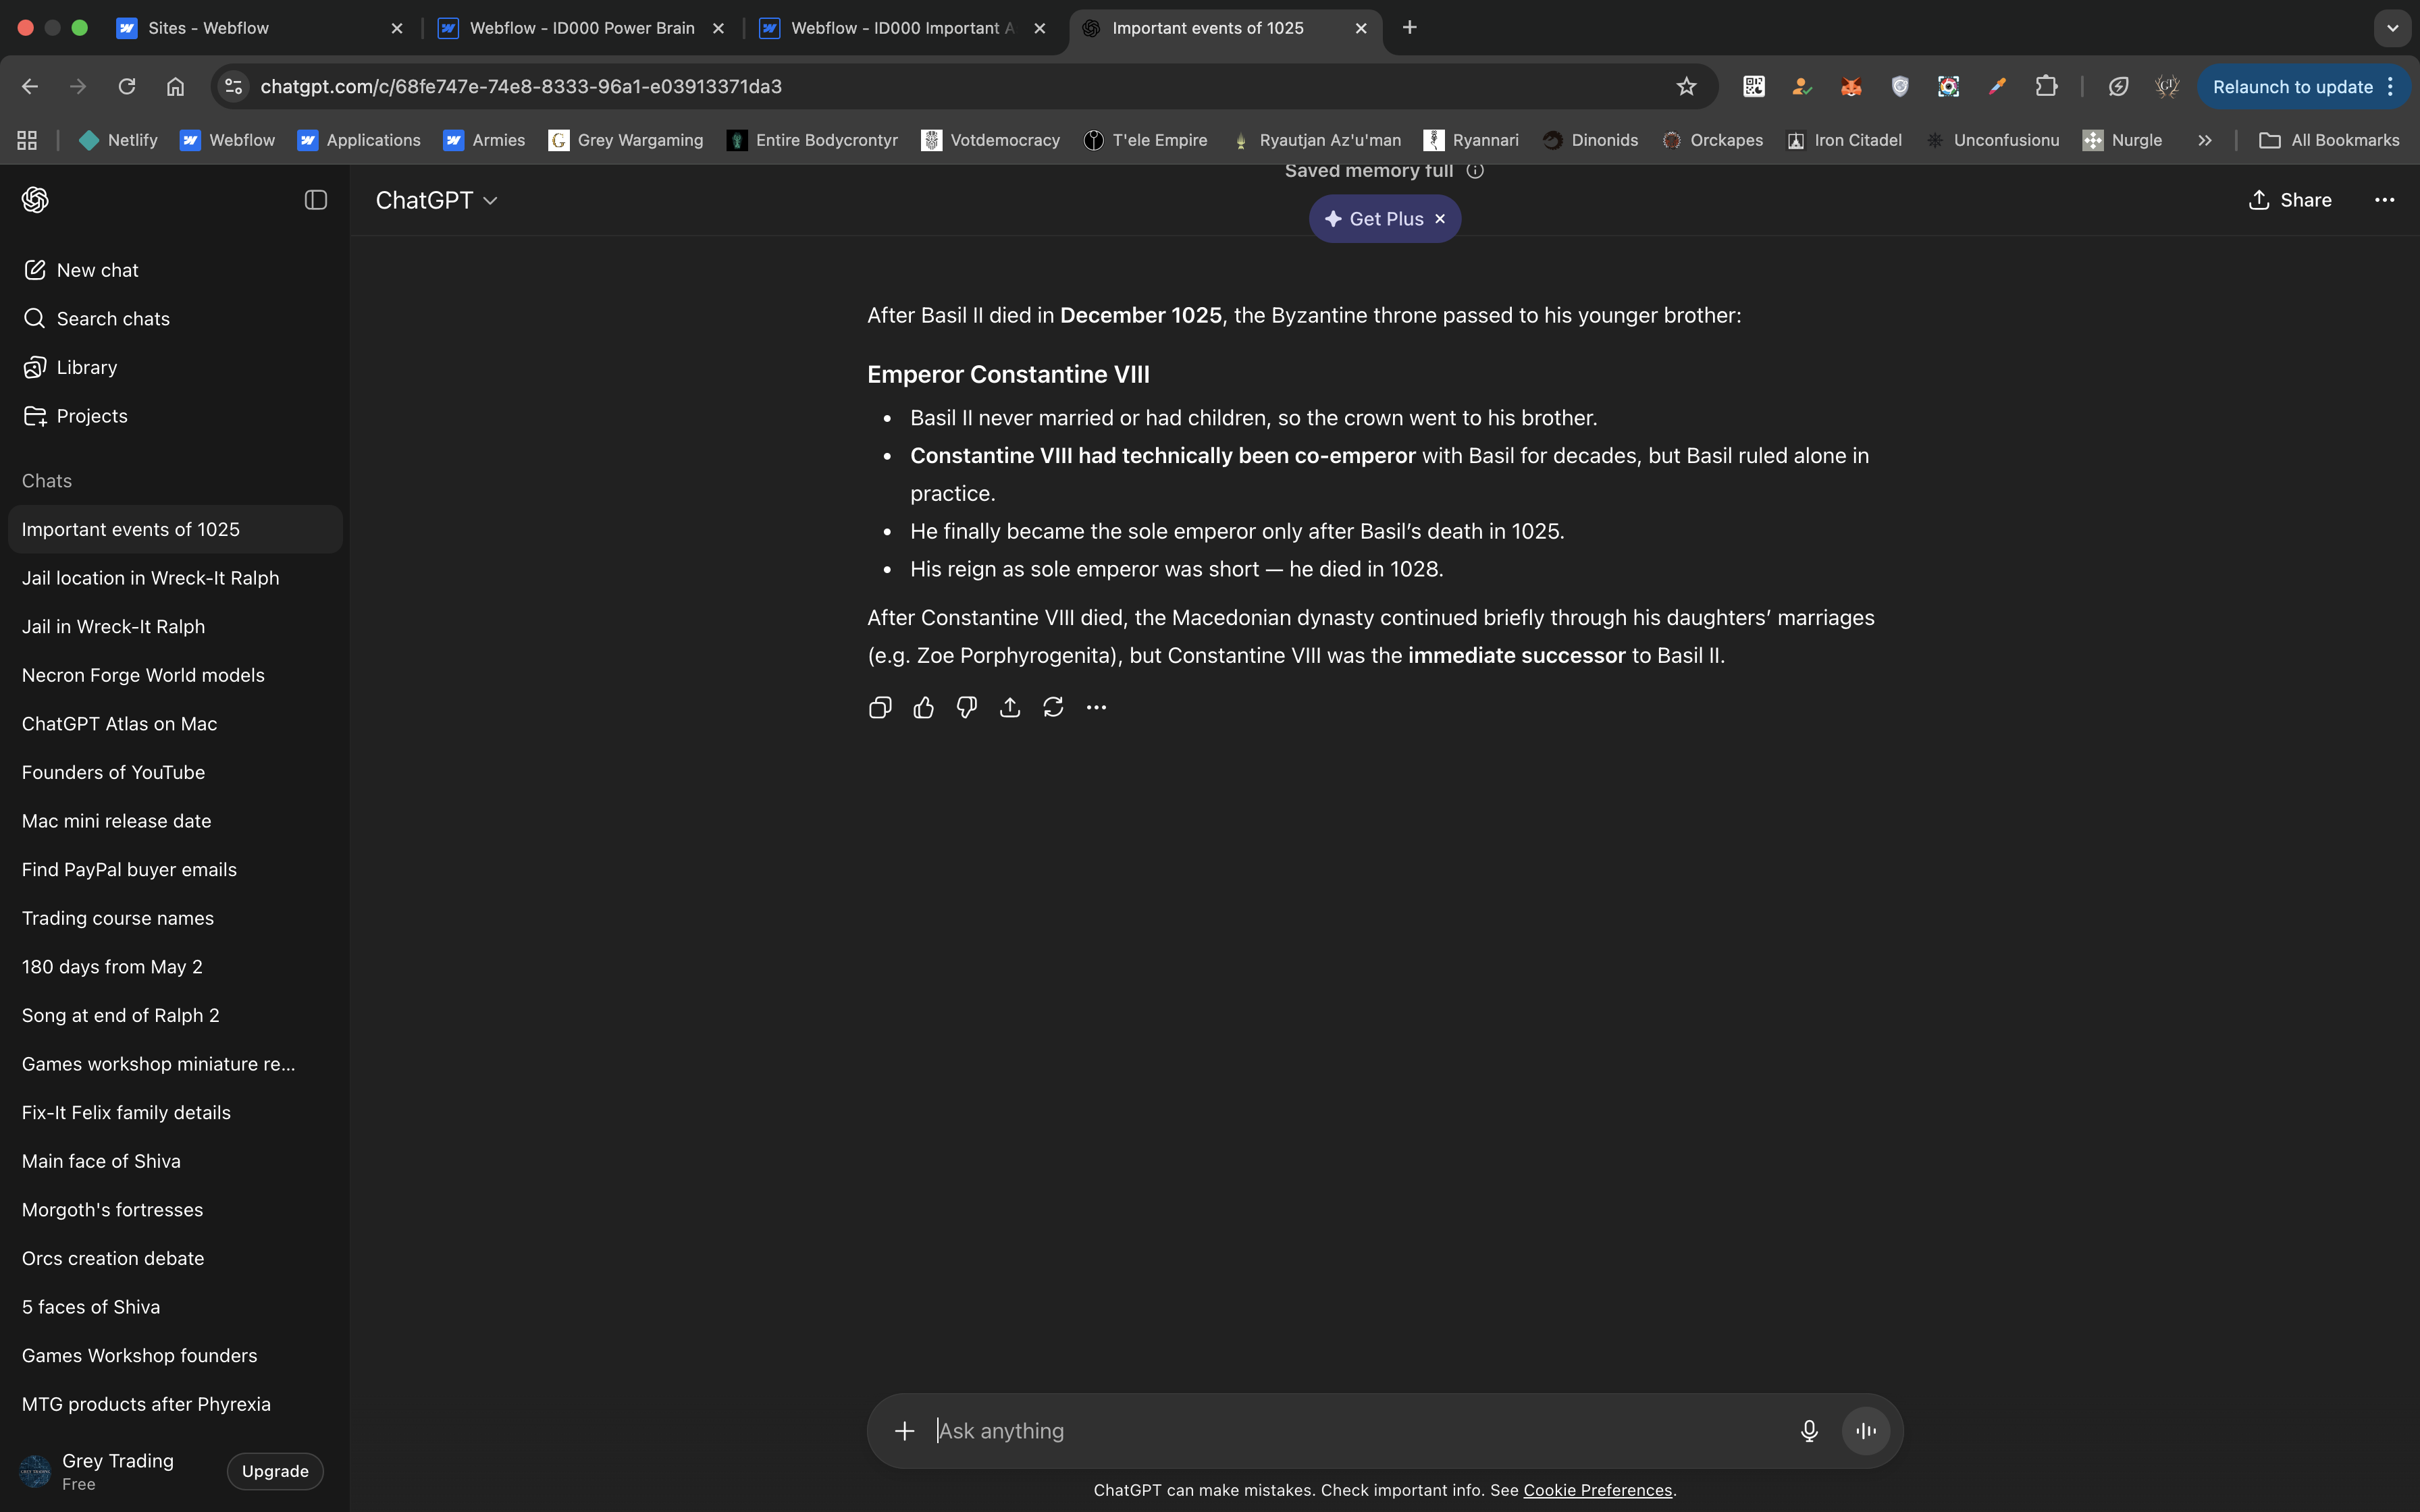
Task: Open conversation options three-dot menu top right
Action: [2384, 200]
